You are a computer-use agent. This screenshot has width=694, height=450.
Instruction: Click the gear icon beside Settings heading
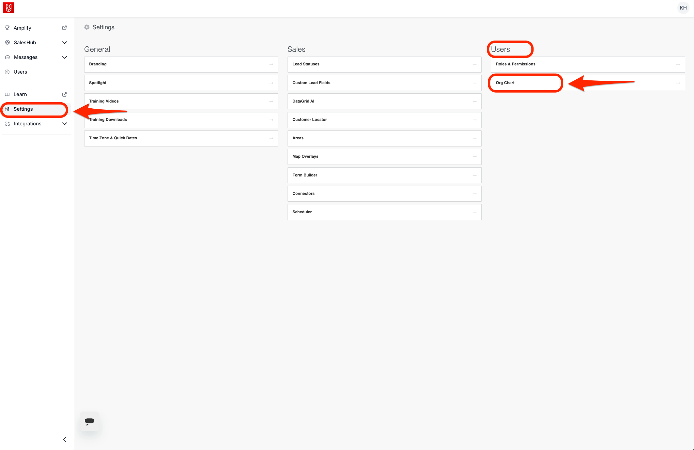click(x=87, y=27)
